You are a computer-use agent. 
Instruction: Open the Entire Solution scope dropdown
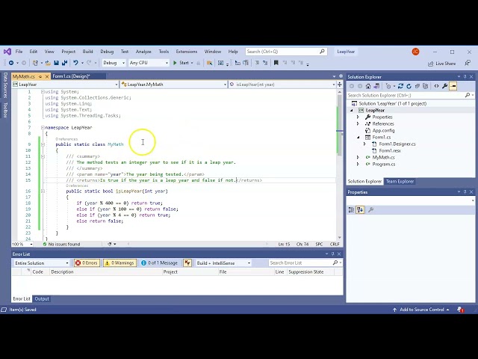[x=42, y=263]
